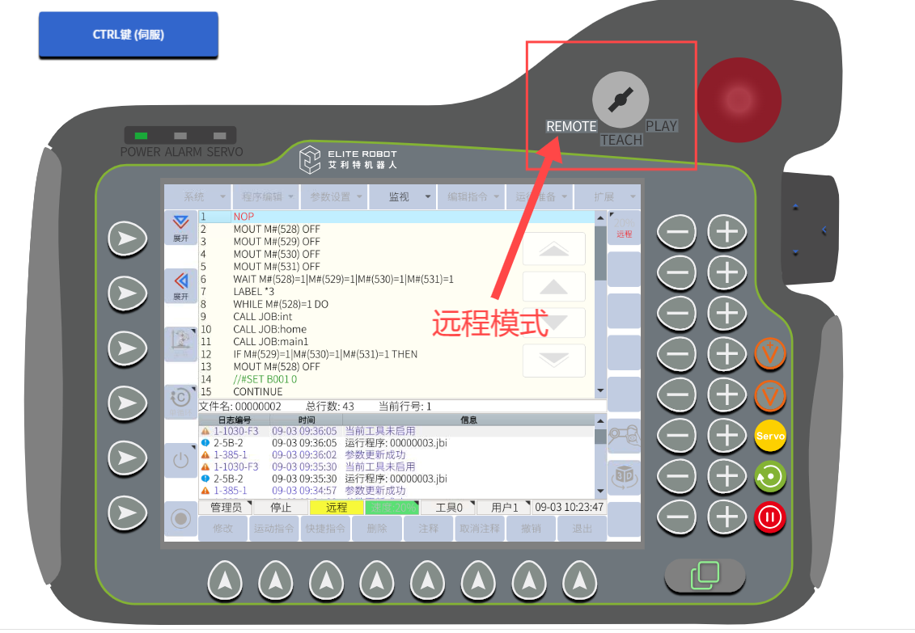Image resolution: width=915 pixels, height=633 pixels.
Task: Click the robot arm icon in right sidebar
Action: coord(624,435)
